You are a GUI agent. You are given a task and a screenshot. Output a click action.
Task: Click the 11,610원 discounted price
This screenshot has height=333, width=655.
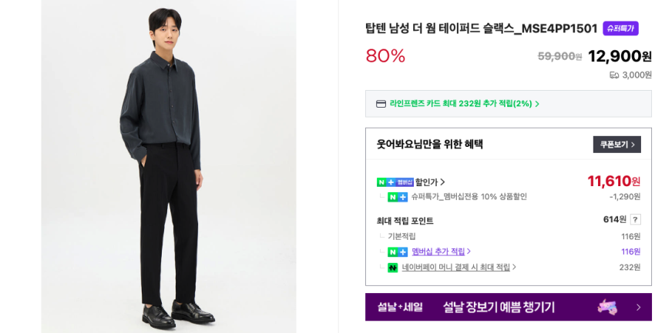tap(613, 181)
